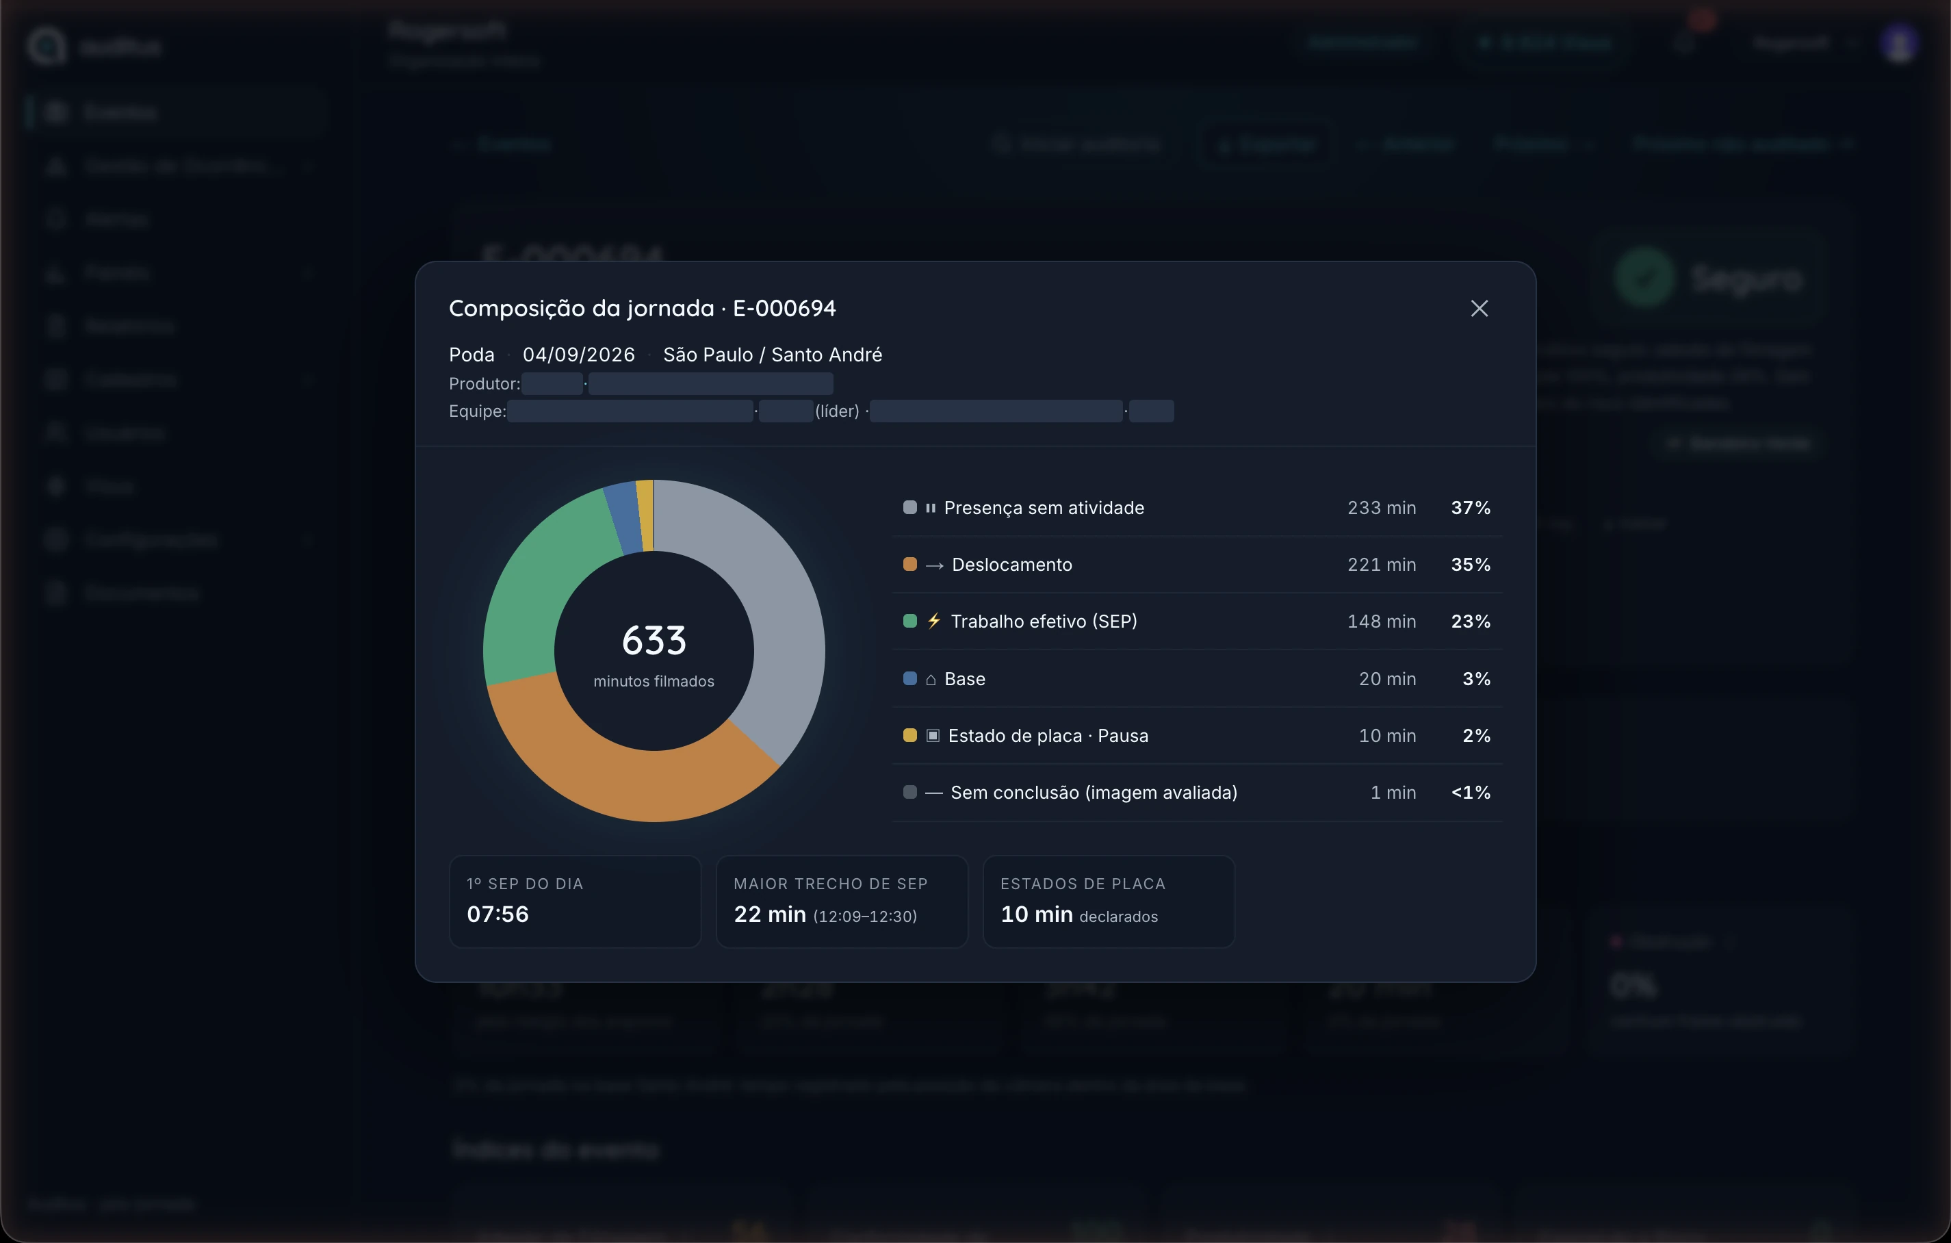Click the square icon beside Estado de placa
Screen dimensions: 1951x1243
point(933,736)
